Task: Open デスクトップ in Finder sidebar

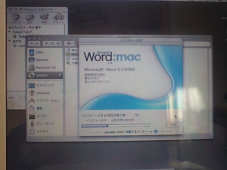Action: click(45, 85)
